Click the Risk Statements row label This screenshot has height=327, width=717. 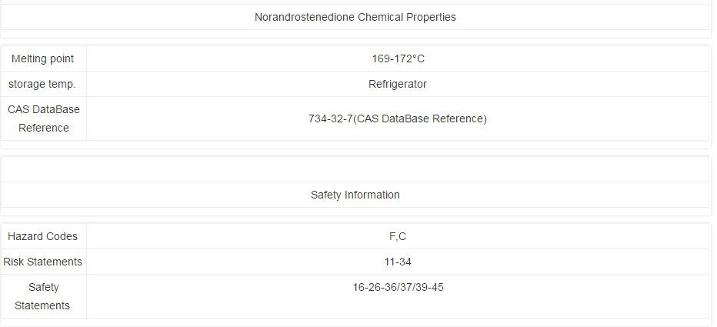[43, 262]
